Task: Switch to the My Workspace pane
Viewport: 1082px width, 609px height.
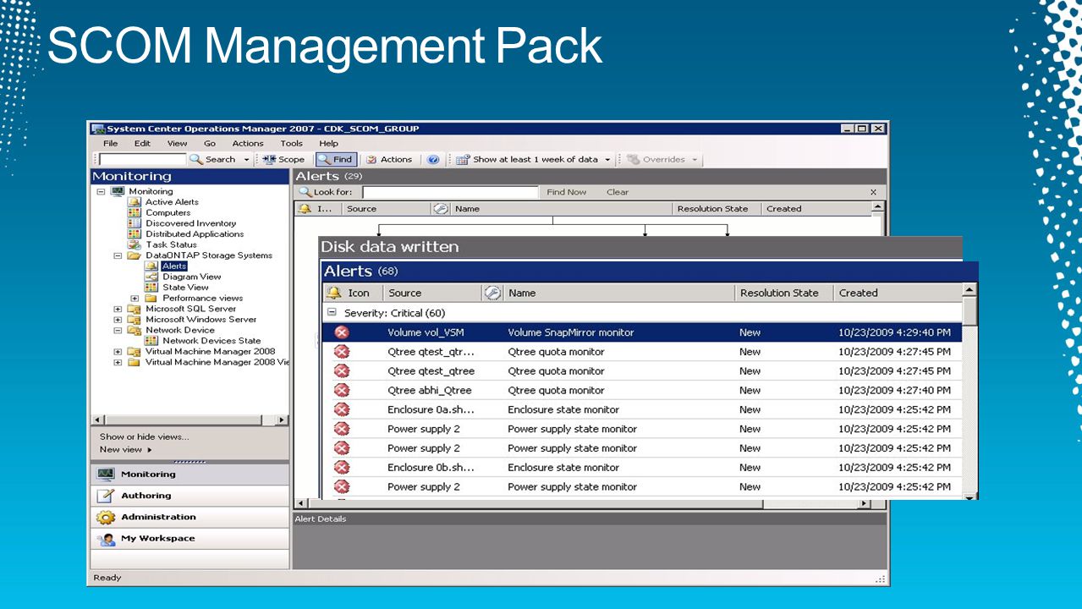Action: (x=189, y=538)
